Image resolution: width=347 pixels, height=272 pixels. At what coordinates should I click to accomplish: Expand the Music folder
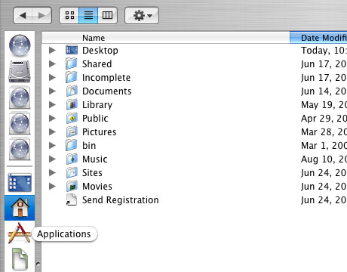pyautogui.click(x=52, y=159)
